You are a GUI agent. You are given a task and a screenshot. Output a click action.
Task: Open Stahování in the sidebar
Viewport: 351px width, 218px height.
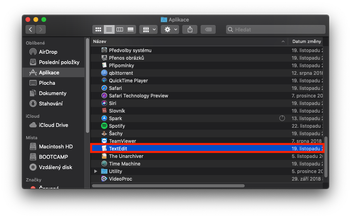(54, 103)
